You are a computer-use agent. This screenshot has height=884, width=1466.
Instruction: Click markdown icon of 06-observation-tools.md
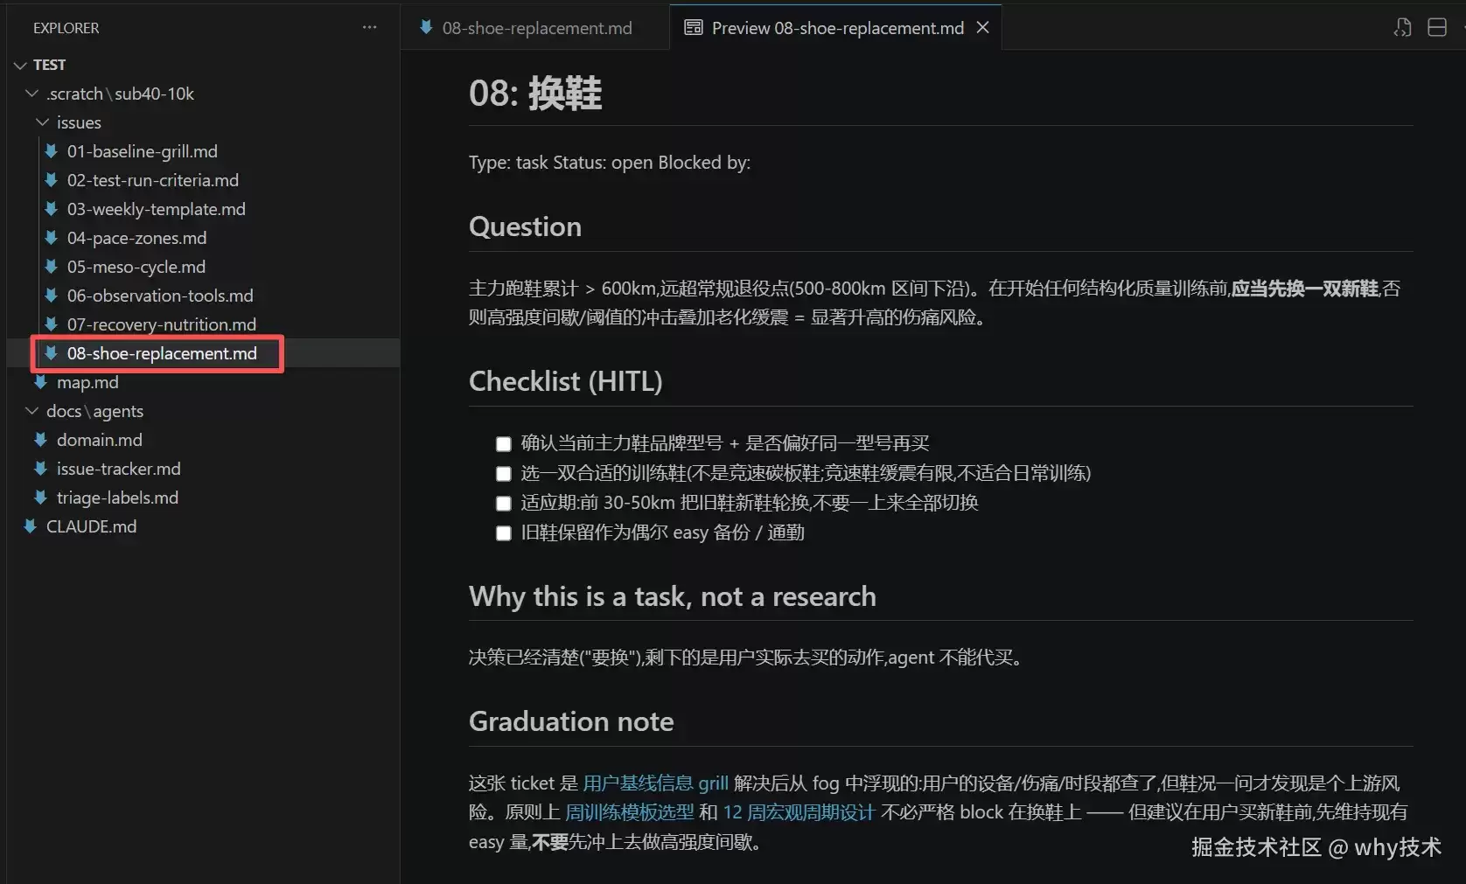51,296
